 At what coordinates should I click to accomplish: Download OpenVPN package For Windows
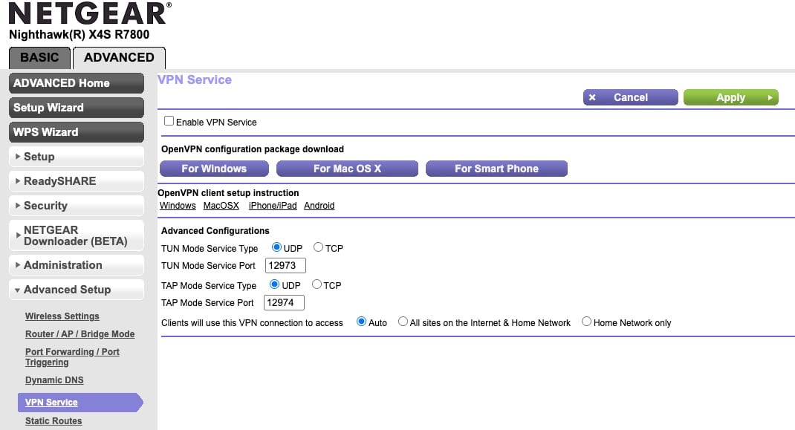[215, 169]
